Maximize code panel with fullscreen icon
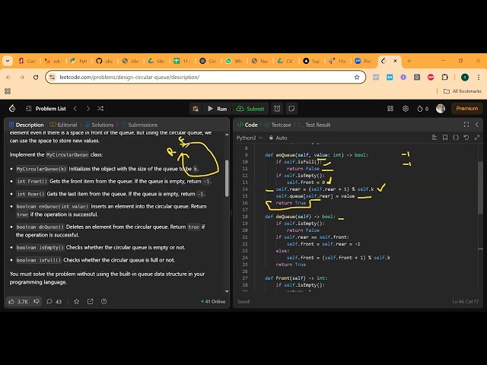The width and height of the screenshot is (487, 365). (x=466, y=125)
